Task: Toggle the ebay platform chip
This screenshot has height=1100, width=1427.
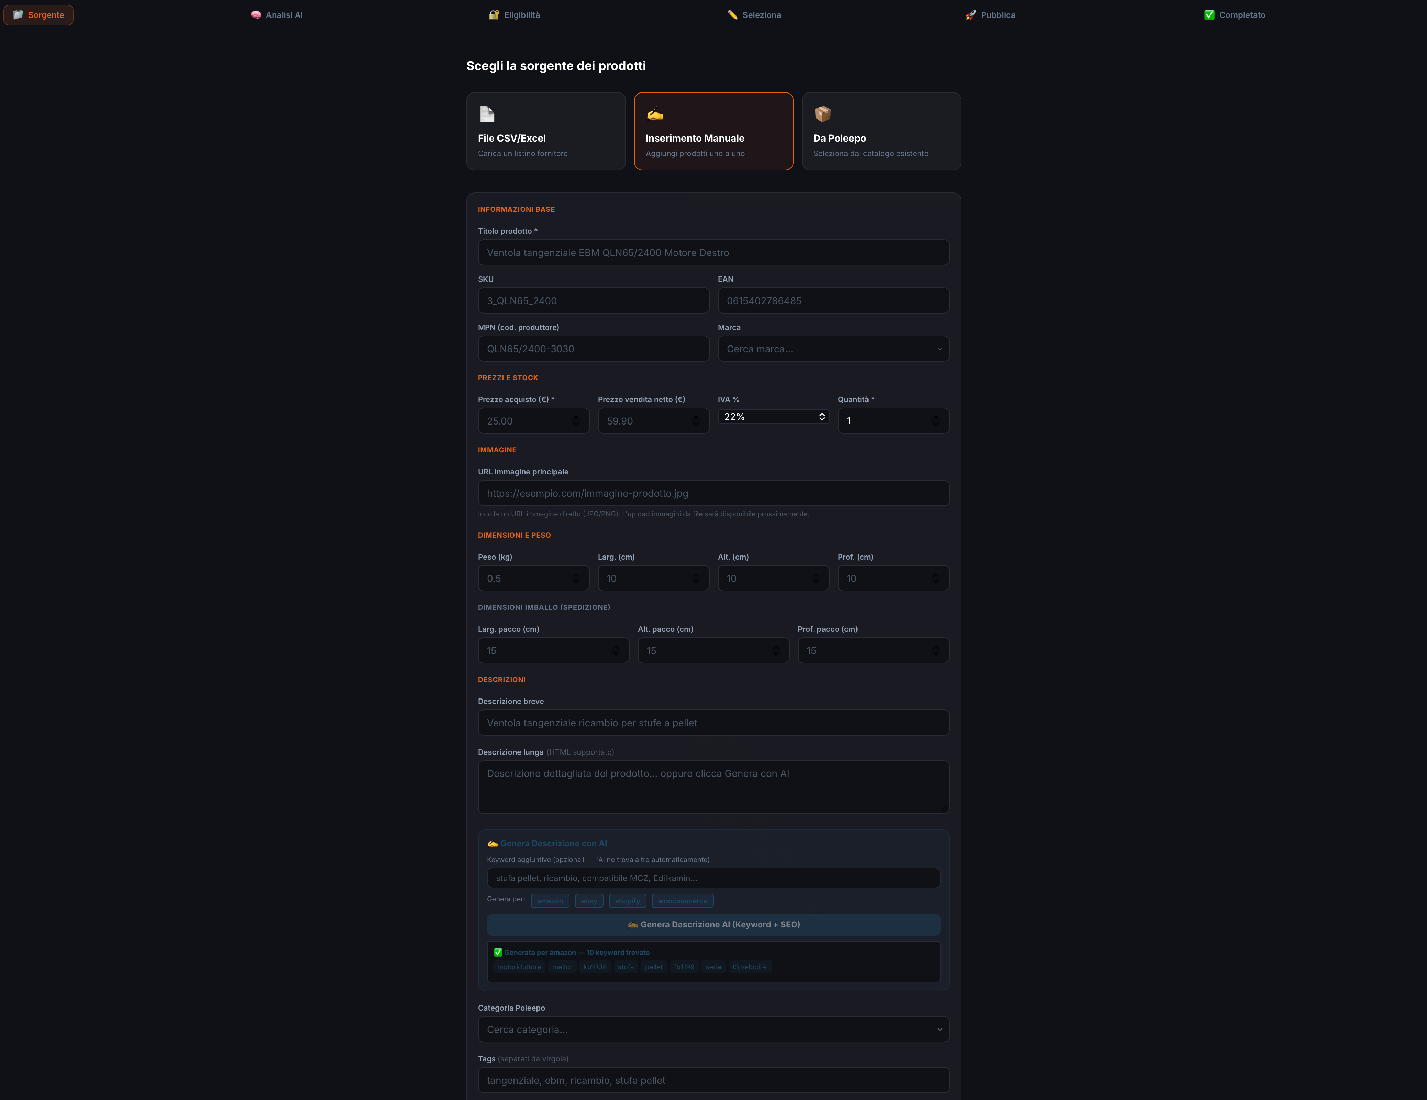Action: (589, 901)
